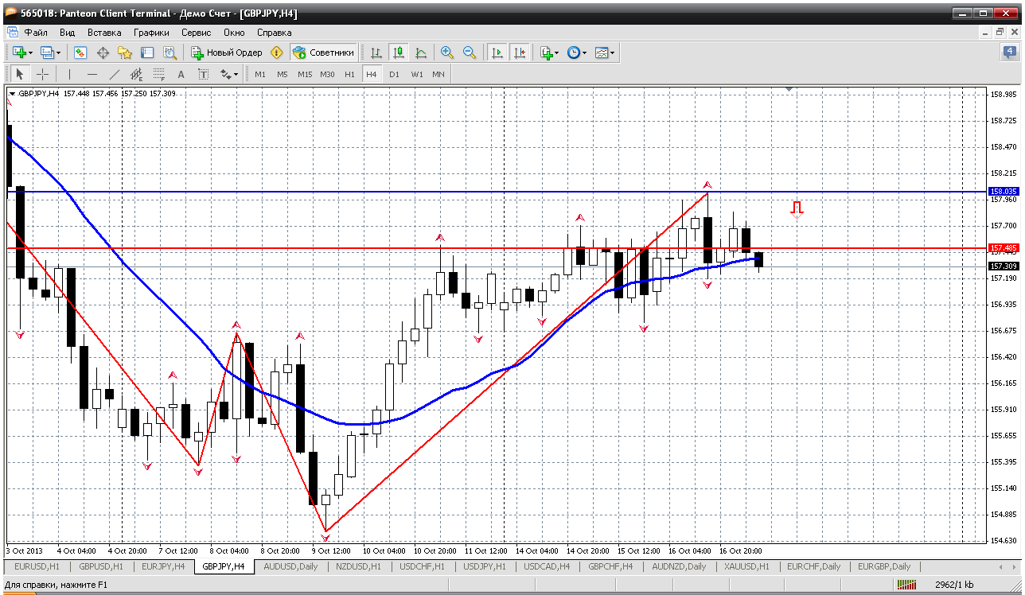Open the Market Watch window icon
This screenshot has width=1025, height=595.
(80, 52)
